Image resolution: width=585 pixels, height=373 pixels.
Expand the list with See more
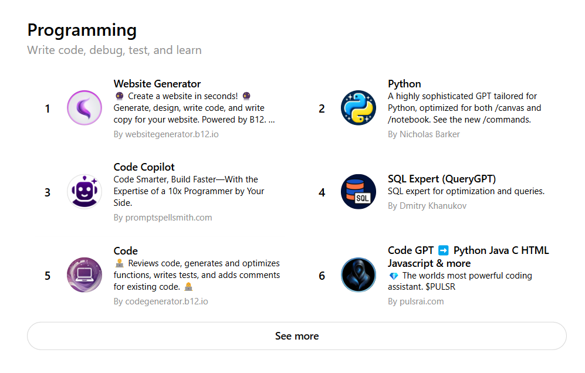pos(296,336)
